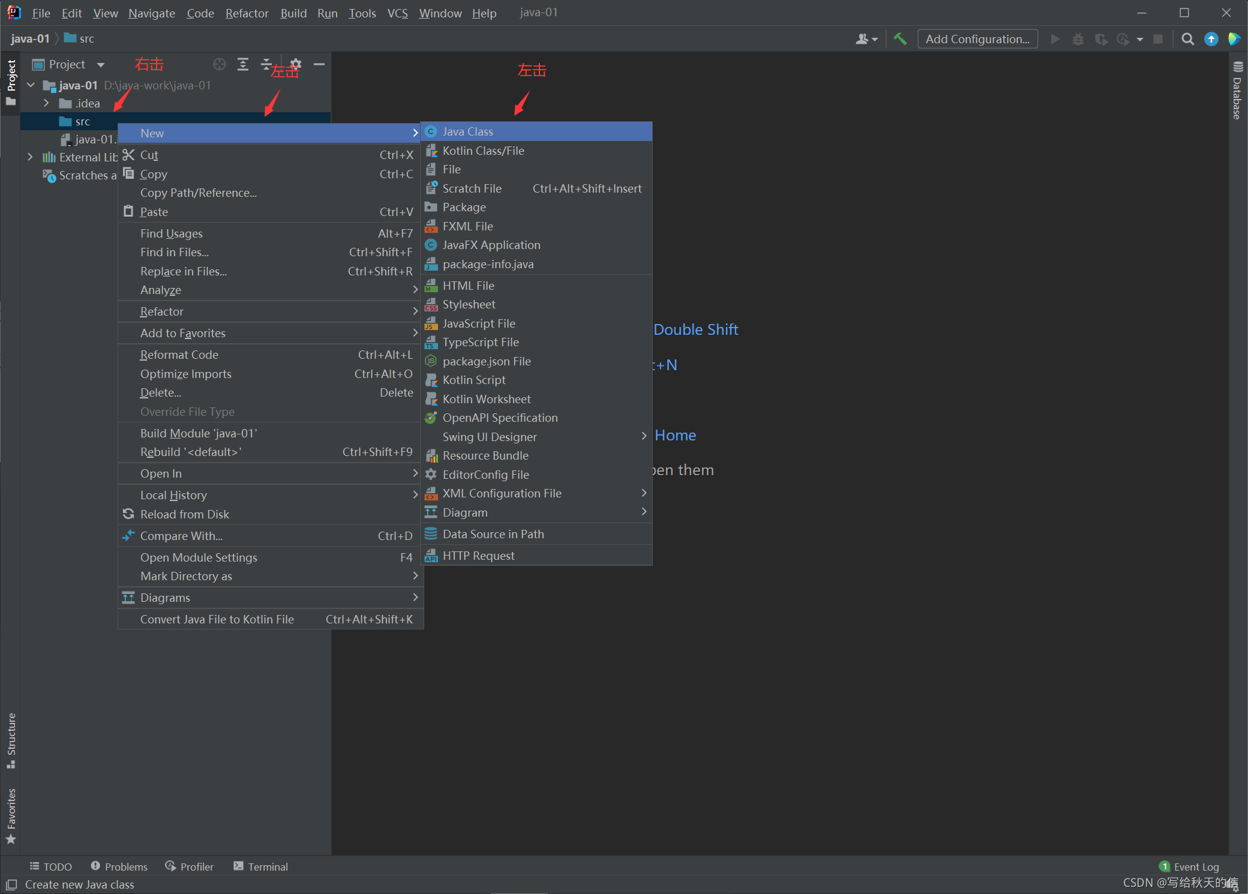Toggle the Database side panel

pyautogui.click(x=1237, y=91)
